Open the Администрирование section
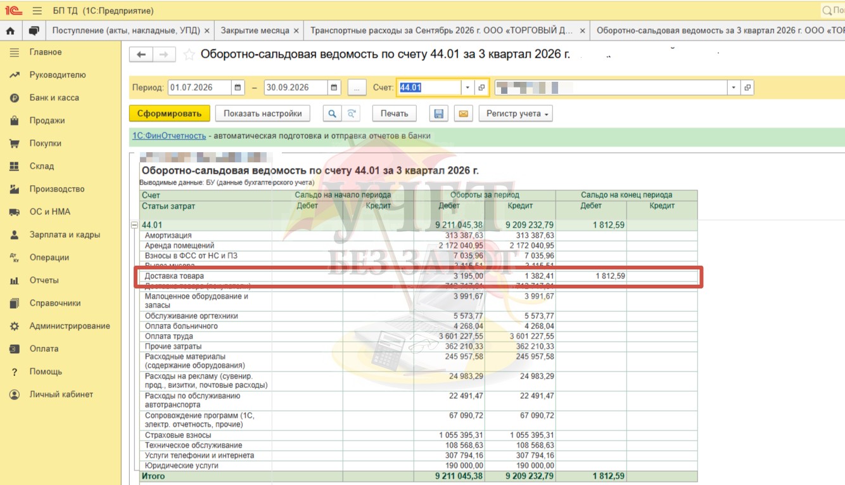This screenshot has width=845, height=485. coord(70,326)
